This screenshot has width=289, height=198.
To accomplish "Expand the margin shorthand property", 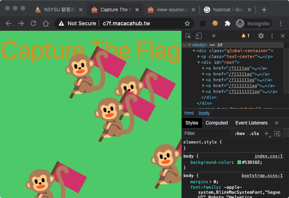I will pos(211,182).
